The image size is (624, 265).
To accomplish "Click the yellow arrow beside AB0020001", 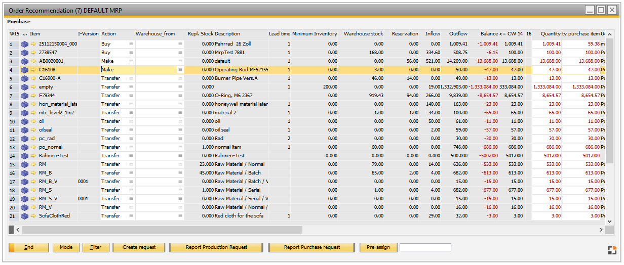I will pos(33,61).
